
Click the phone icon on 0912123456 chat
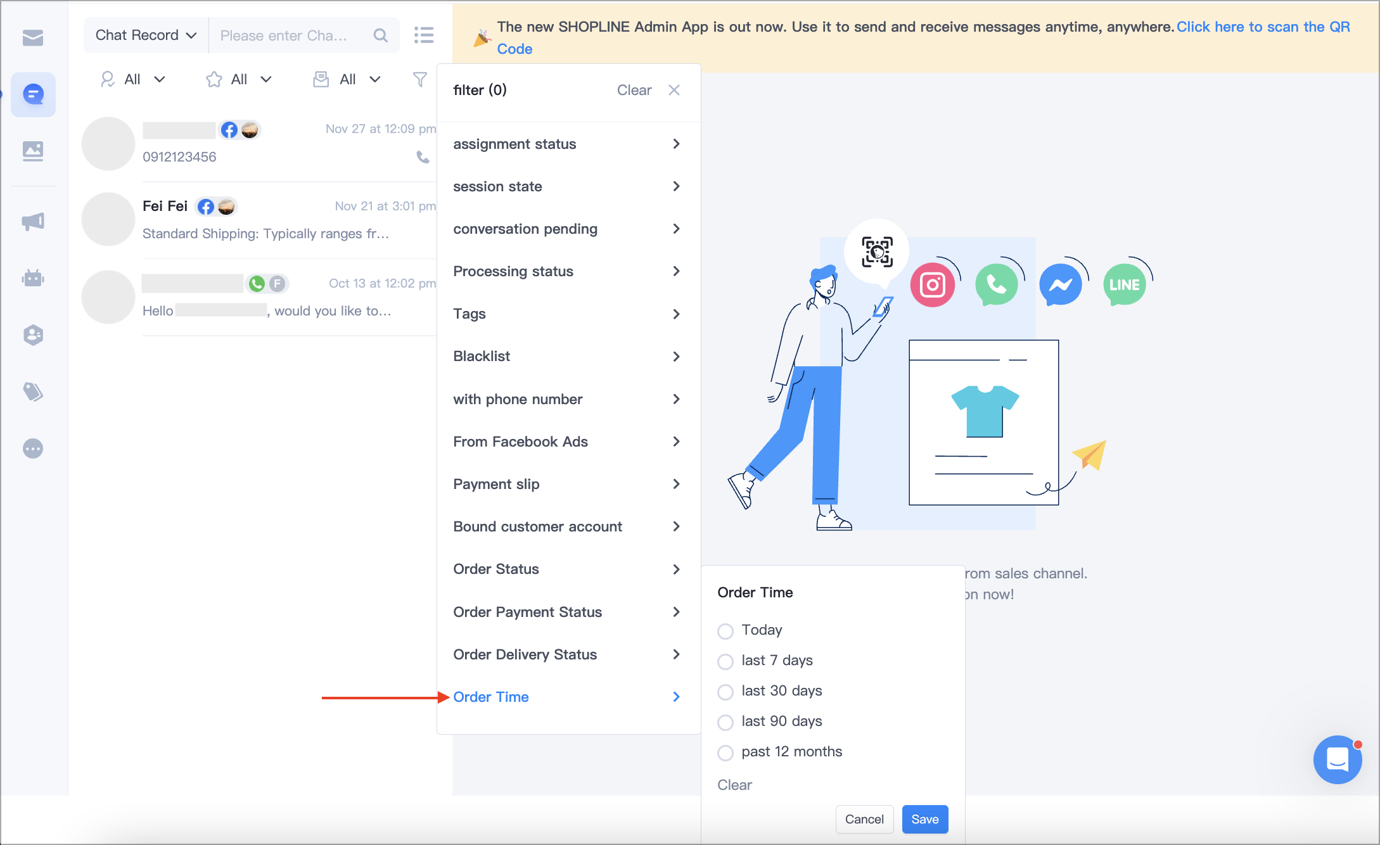click(423, 157)
